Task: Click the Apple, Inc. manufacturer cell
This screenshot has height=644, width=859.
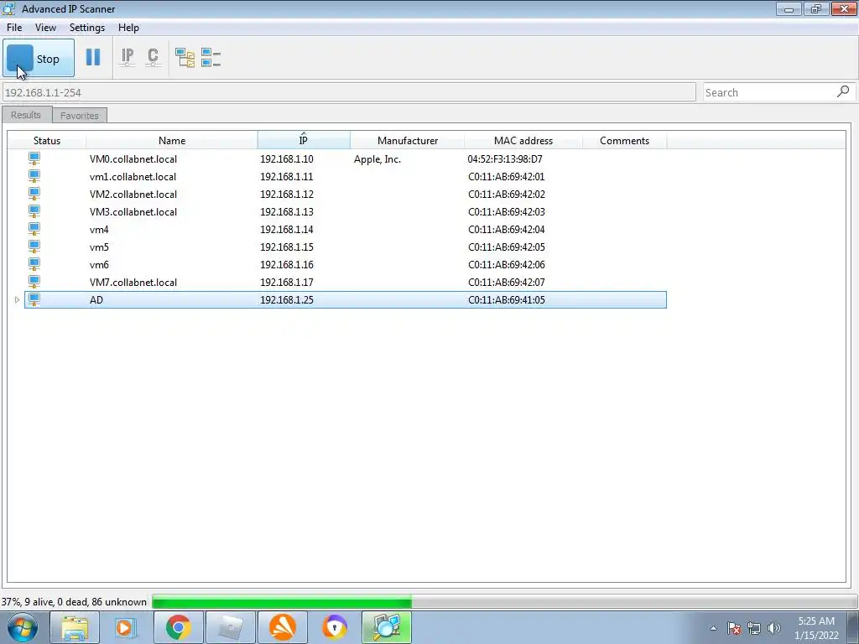Action: [x=377, y=158]
